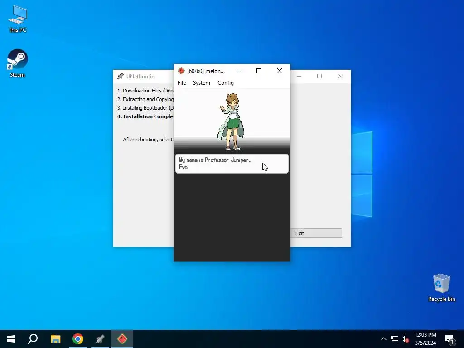The width and height of the screenshot is (464, 348).
Task: Click the Professor Juniper dialogue box
Action: pos(232,164)
